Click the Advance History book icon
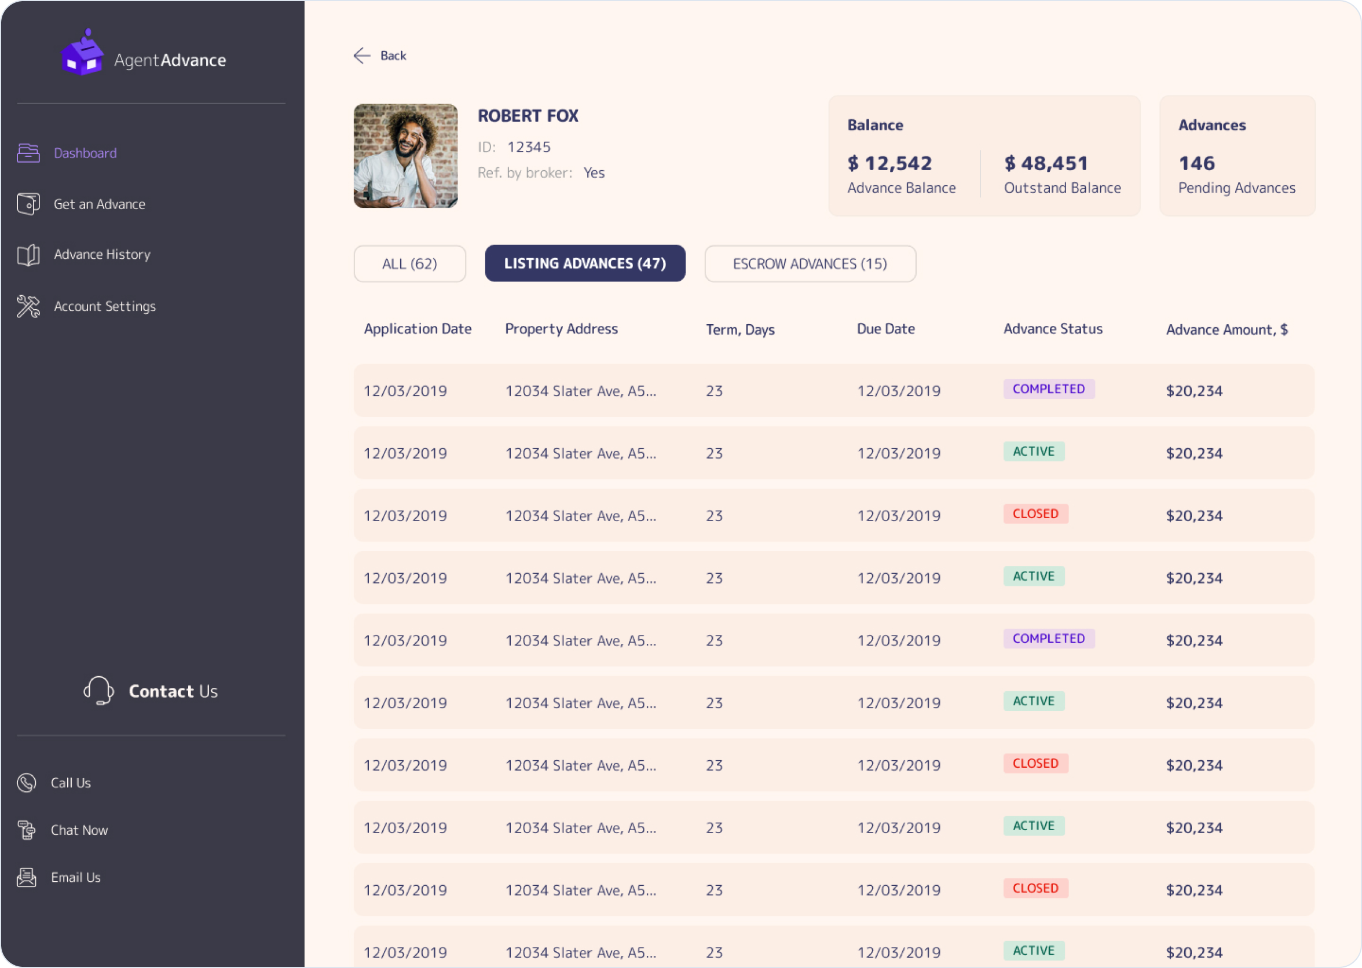This screenshot has height=968, width=1362. tap(28, 255)
